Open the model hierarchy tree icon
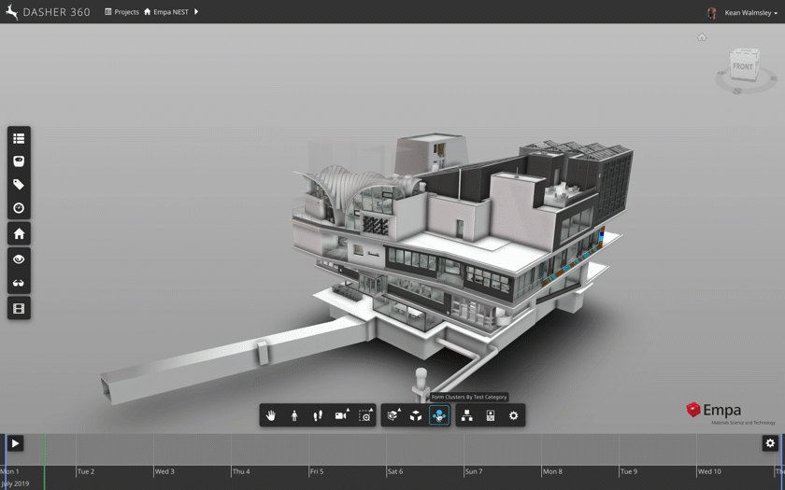Image resolution: width=785 pixels, height=490 pixels. pyautogui.click(x=466, y=415)
